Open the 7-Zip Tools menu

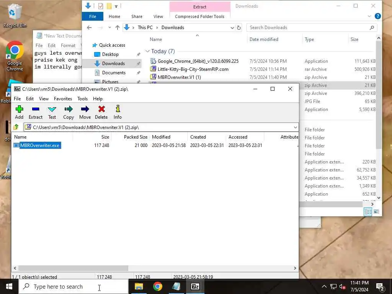pos(82,99)
